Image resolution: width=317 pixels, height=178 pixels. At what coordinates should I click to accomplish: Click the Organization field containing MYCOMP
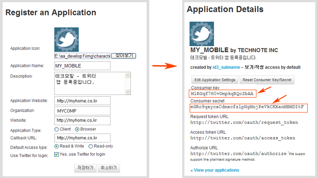tap(82, 110)
